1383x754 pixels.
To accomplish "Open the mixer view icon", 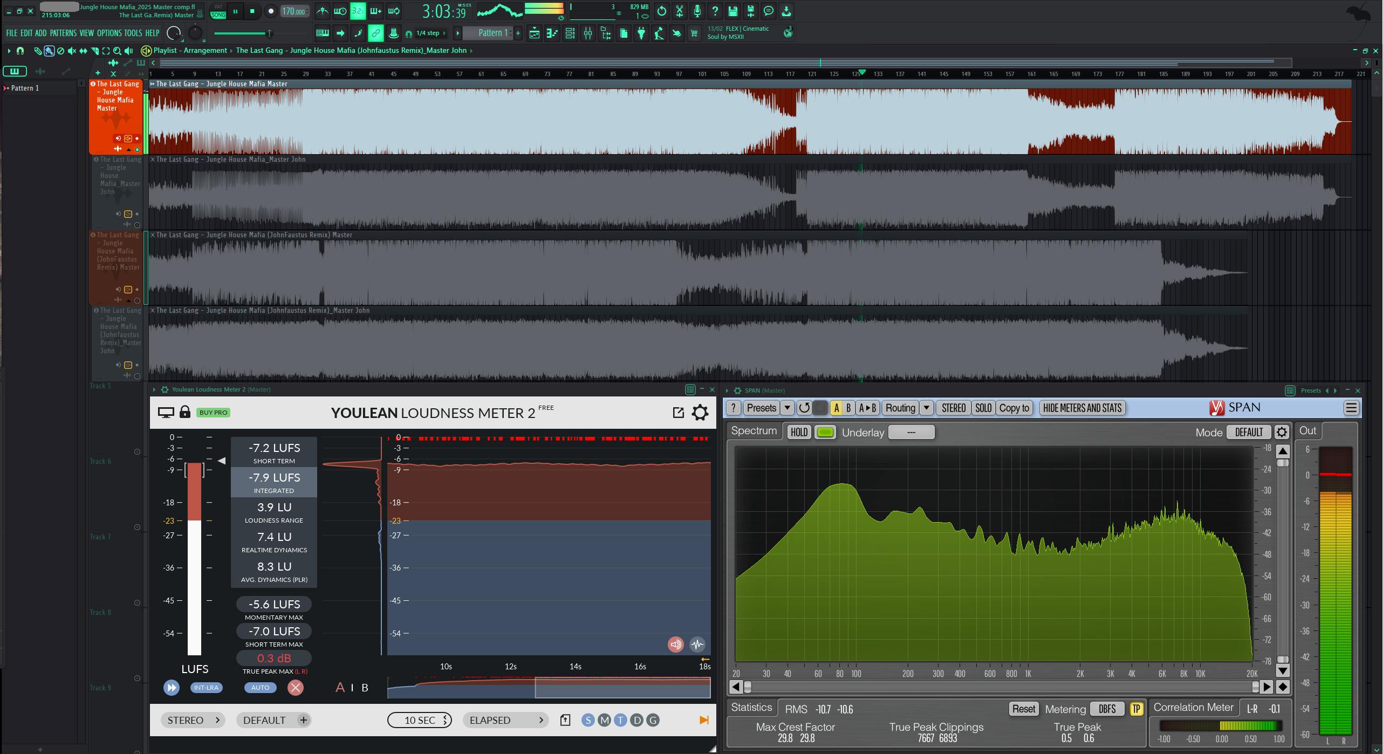I will (x=588, y=33).
